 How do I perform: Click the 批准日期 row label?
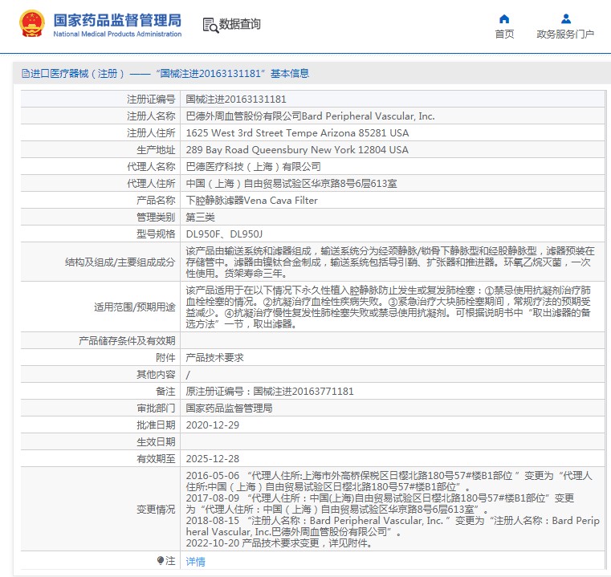(156, 425)
